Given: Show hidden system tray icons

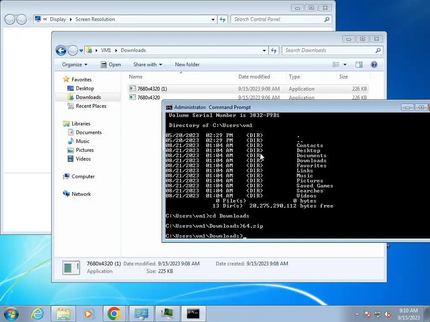Looking at the screenshot, I should tap(357, 314).
